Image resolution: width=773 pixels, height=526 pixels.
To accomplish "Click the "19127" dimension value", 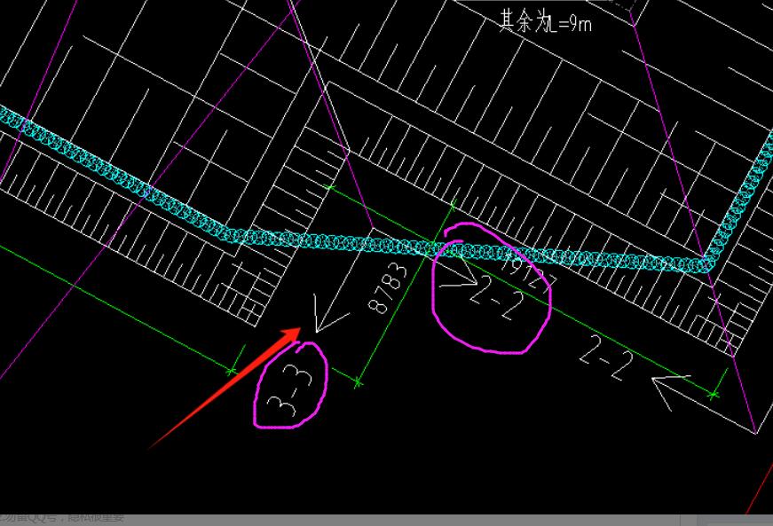I will click(528, 275).
